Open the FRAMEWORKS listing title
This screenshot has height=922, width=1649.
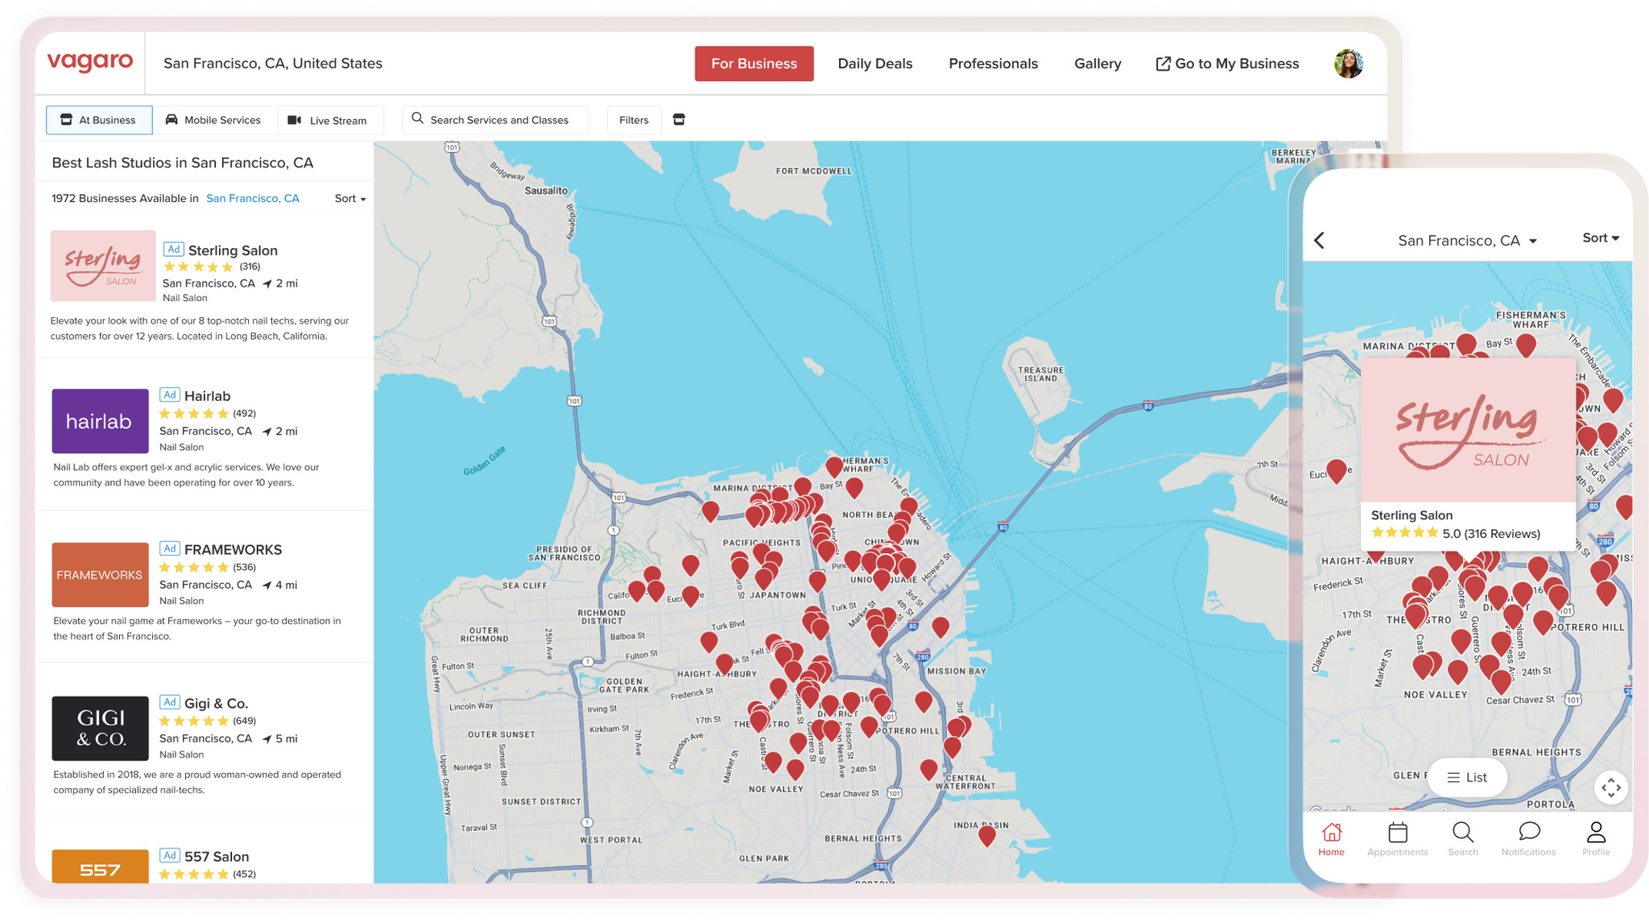point(233,550)
